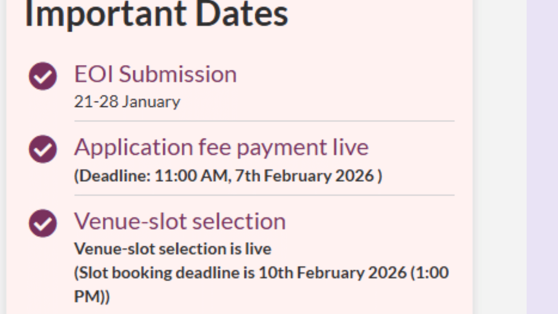The image size is (558, 314).
Task: Click the "Venue-slot selection is live" status text
Action: (x=173, y=249)
